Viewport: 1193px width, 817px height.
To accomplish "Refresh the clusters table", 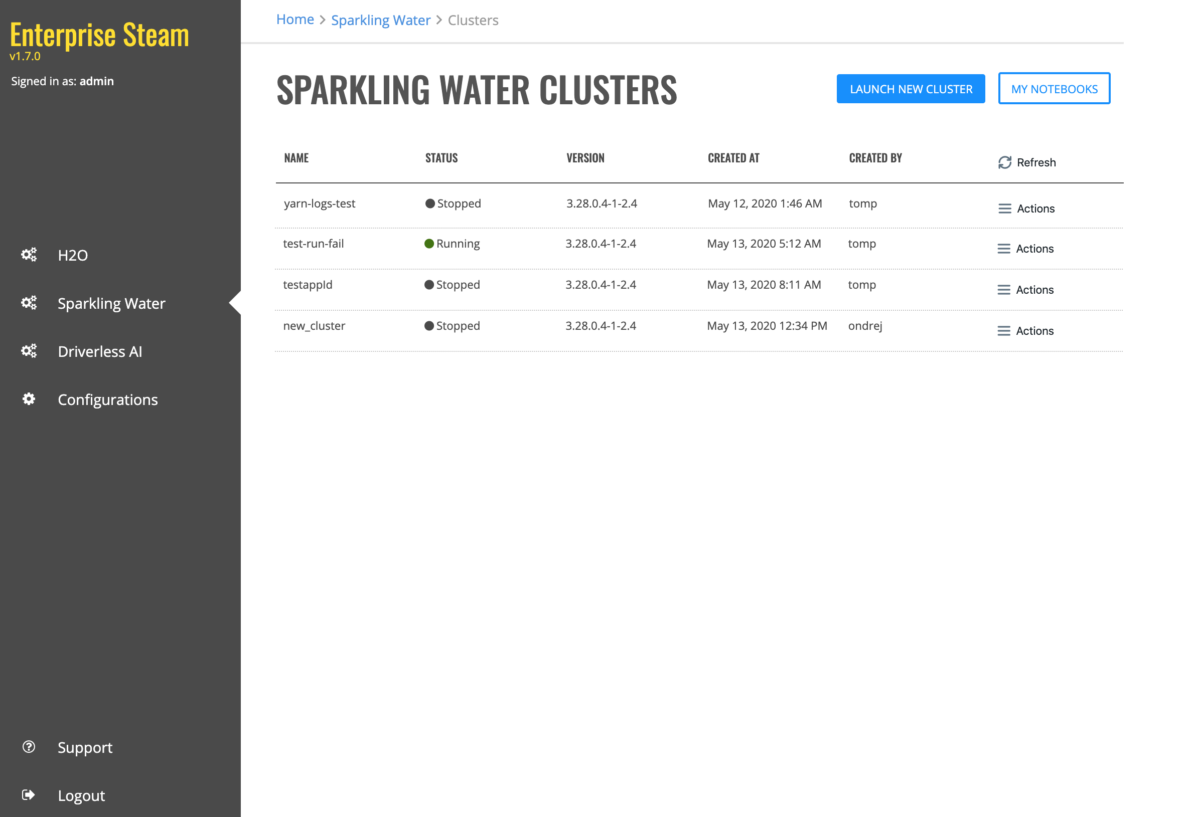I will pyautogui.click(x=1027, y=162).
